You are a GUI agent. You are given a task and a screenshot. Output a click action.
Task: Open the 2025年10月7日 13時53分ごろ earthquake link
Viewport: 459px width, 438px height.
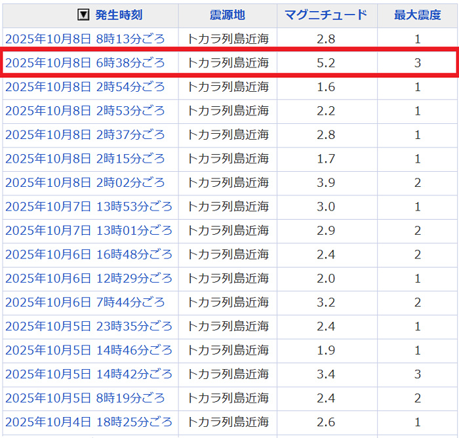89,207
